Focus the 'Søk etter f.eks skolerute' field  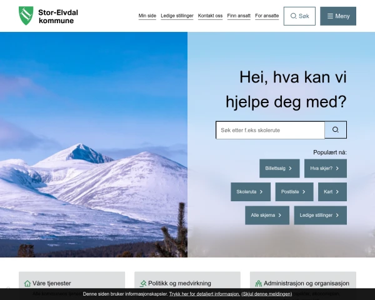(x=270, y=130)
